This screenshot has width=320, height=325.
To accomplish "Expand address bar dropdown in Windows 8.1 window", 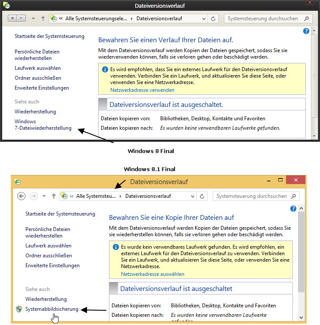I will pyautogui.click(x=193, y=197).
